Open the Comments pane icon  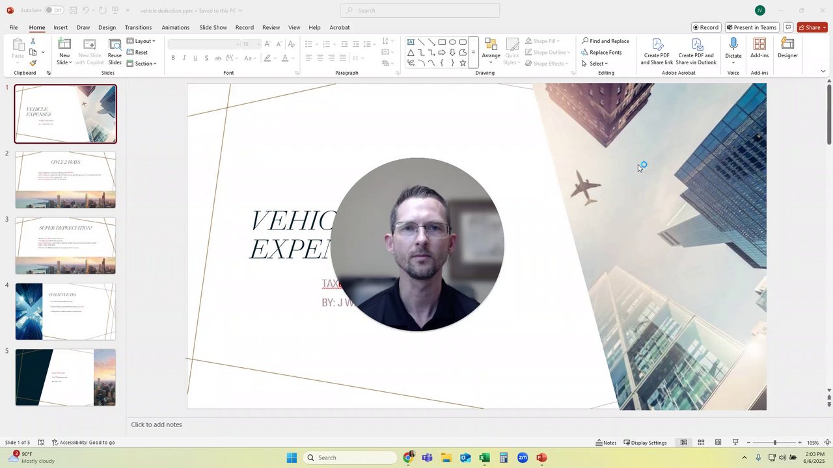tap(788, 27)
